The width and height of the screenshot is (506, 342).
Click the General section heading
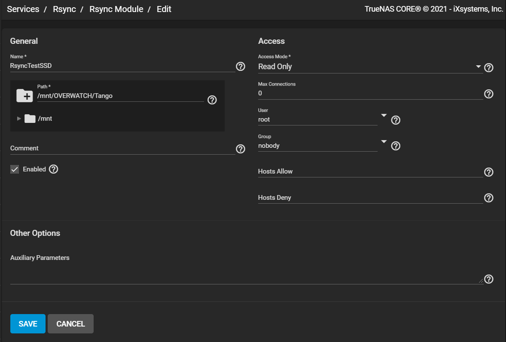pyautogui.click(x=24, y=41)
